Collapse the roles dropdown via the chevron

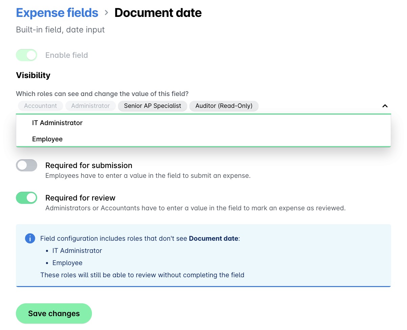pyautogui.click(x=385, y=106)
